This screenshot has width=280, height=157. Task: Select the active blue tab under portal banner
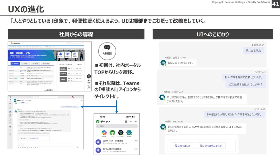tap(15, 63)
